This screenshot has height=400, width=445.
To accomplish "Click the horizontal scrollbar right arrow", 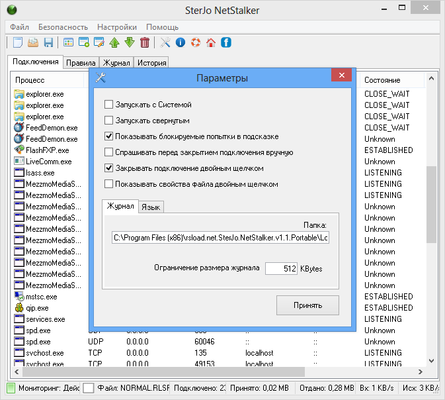I will click(x=421, y=372).
